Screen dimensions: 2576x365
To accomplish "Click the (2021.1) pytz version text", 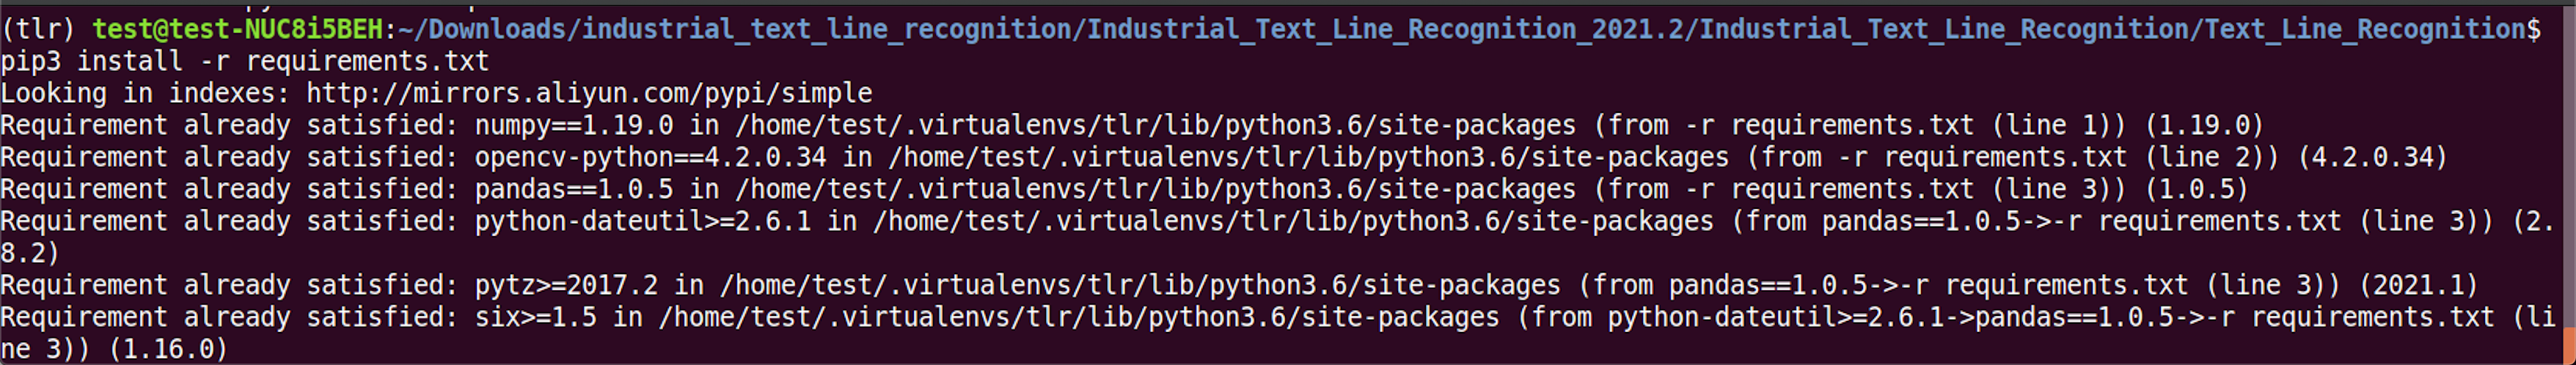I will click(2418, 285).
